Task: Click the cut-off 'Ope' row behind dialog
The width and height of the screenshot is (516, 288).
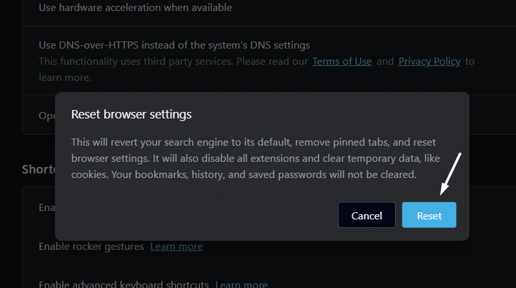Action: tap(47, 115)
